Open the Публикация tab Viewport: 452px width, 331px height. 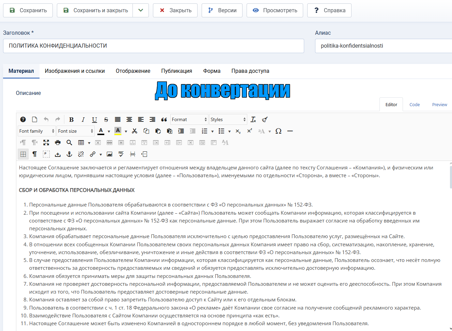point(177,71)
